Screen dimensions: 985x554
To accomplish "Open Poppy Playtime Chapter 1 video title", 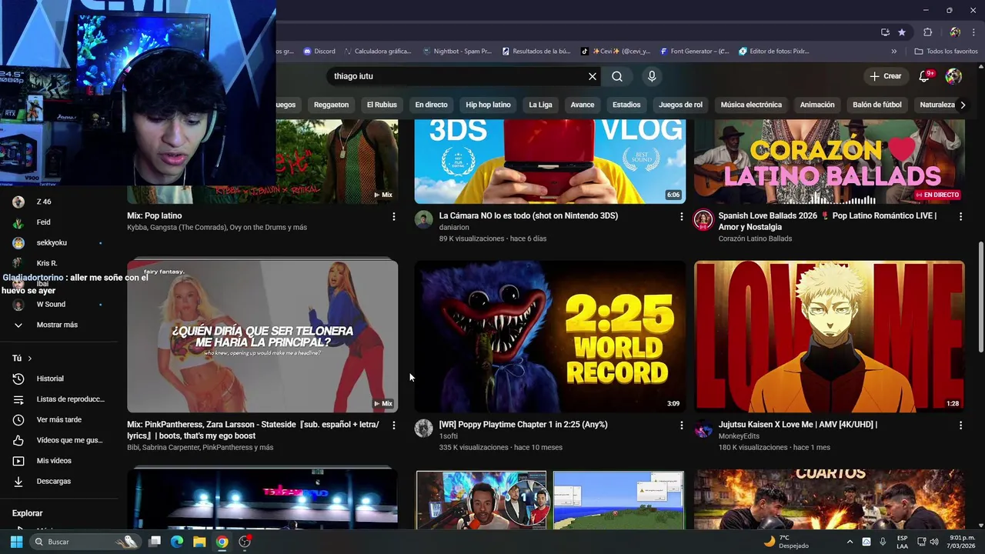I will point(523,425).
